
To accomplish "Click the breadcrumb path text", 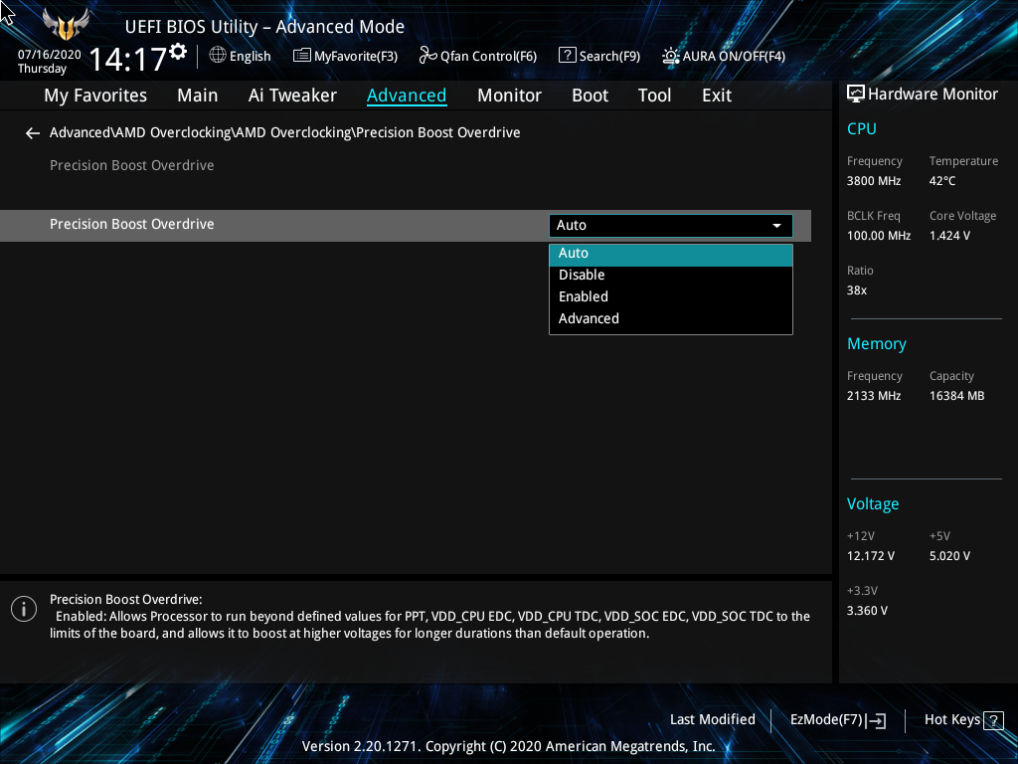I will point(285,132).
